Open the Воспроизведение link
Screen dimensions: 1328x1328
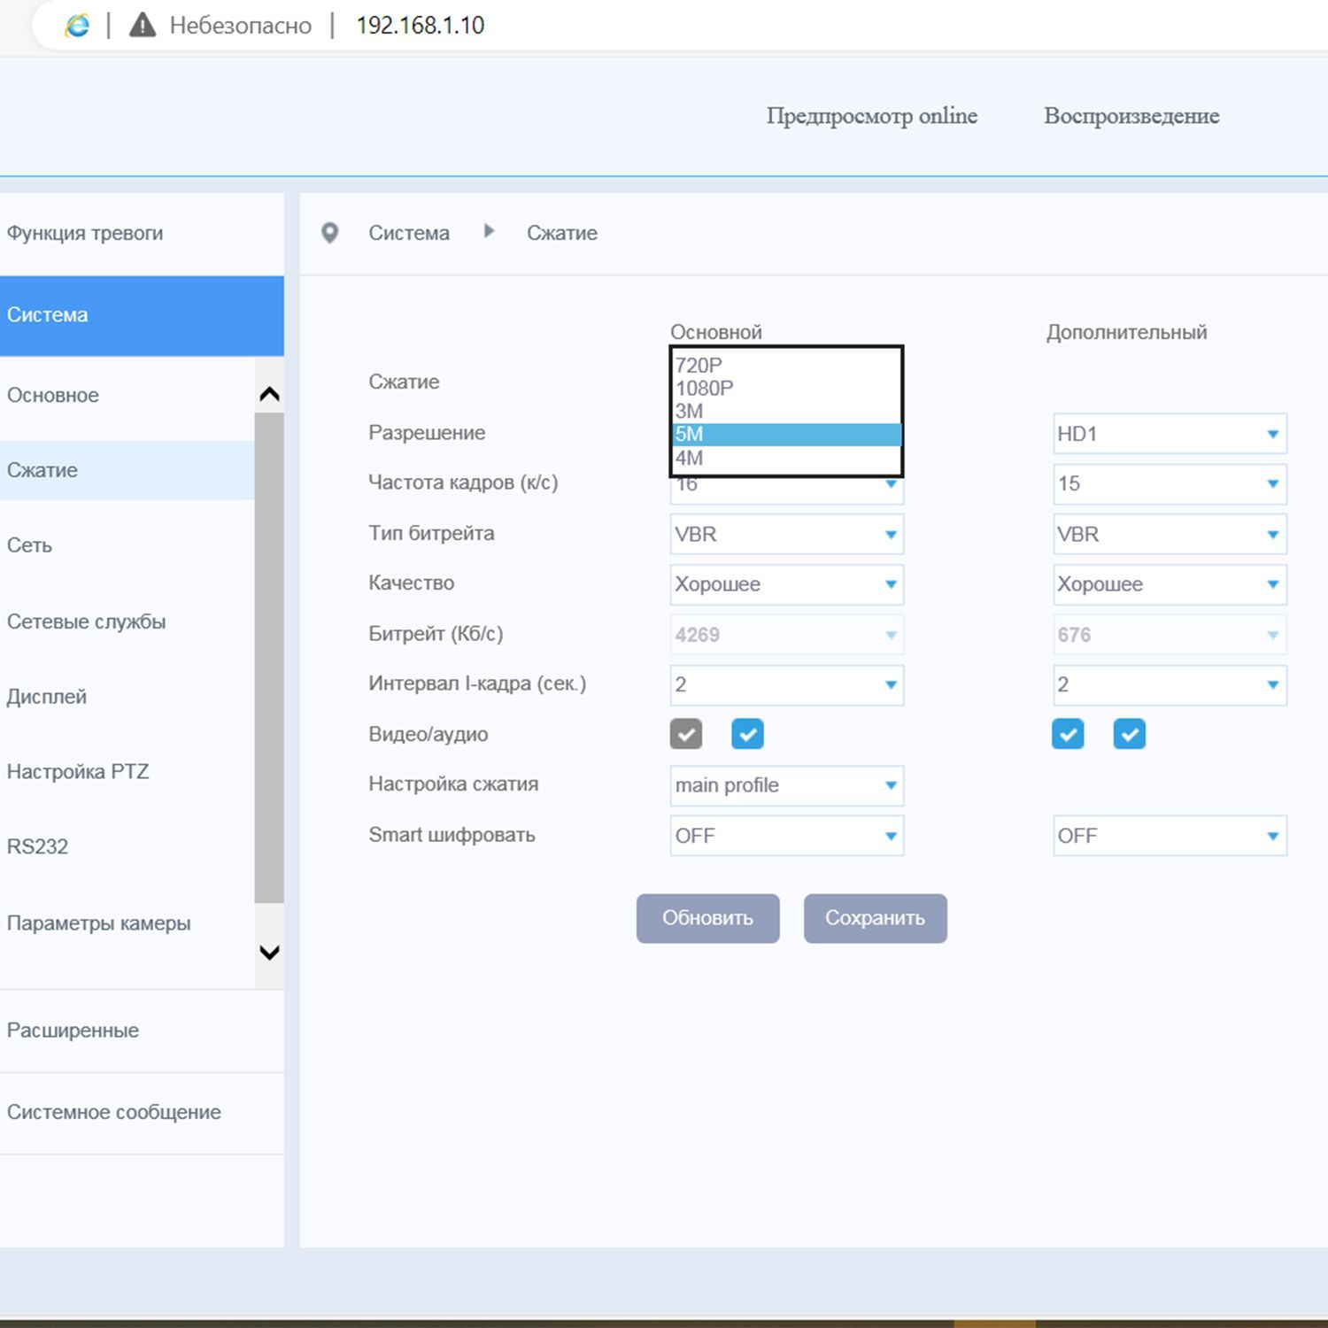coord(1131,116)
